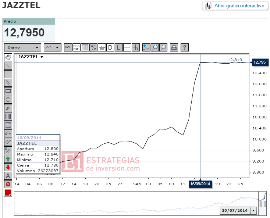Select the horizontal line tool
This screenshot has width=270, height=218.
[x=8, y=74]
